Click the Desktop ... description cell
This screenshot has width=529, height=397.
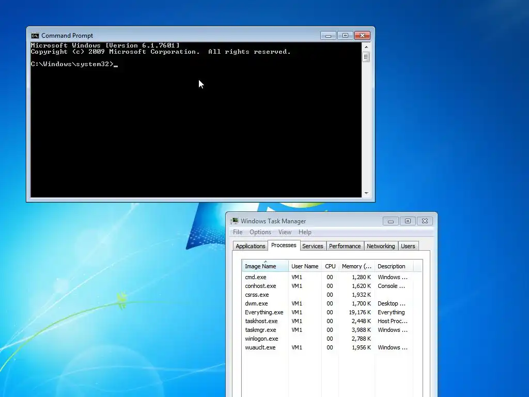392,303
